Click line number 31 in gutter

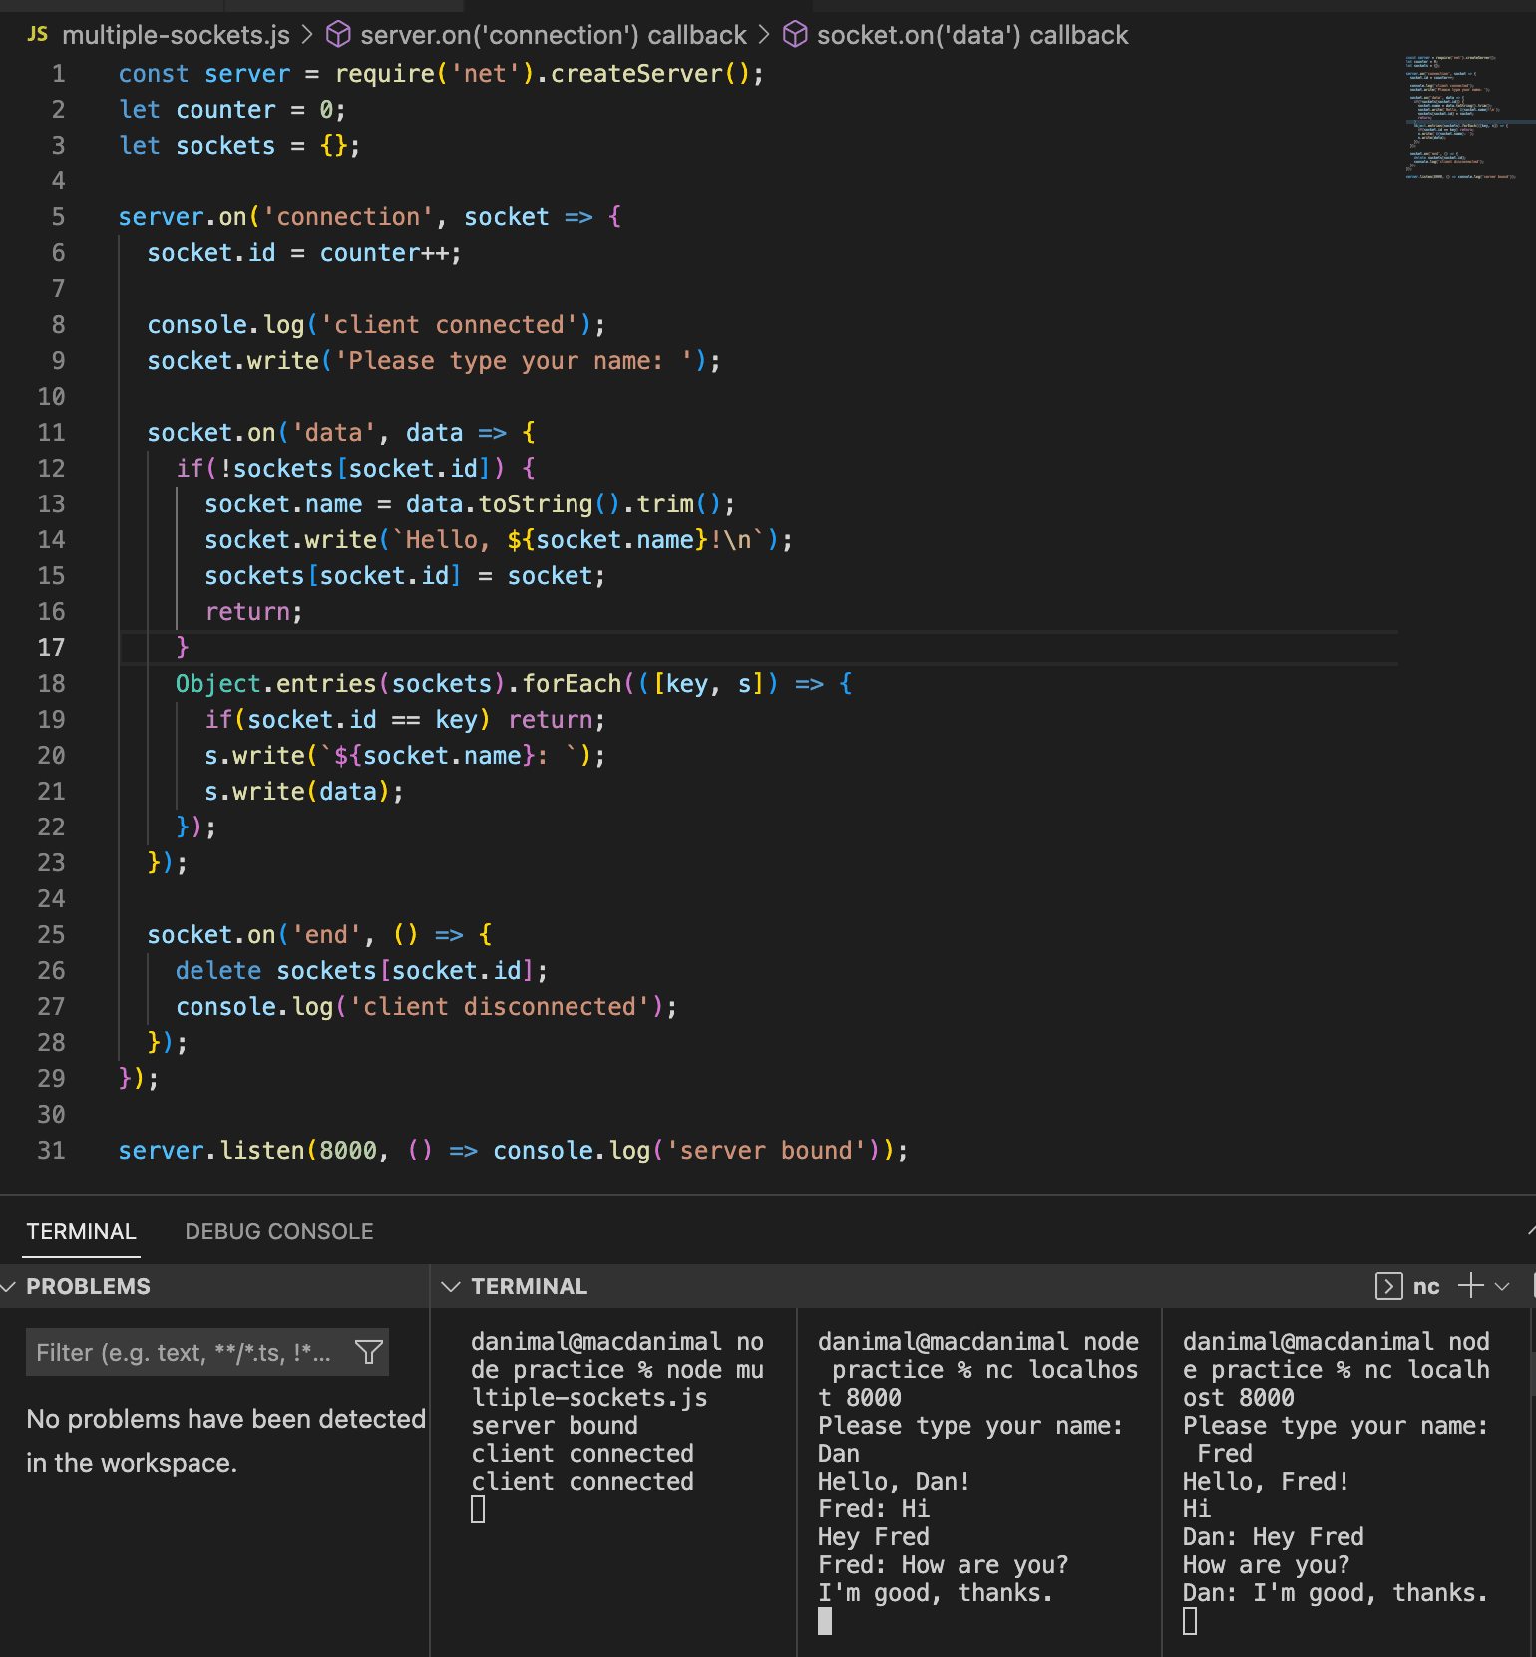tap(51, 1151)
